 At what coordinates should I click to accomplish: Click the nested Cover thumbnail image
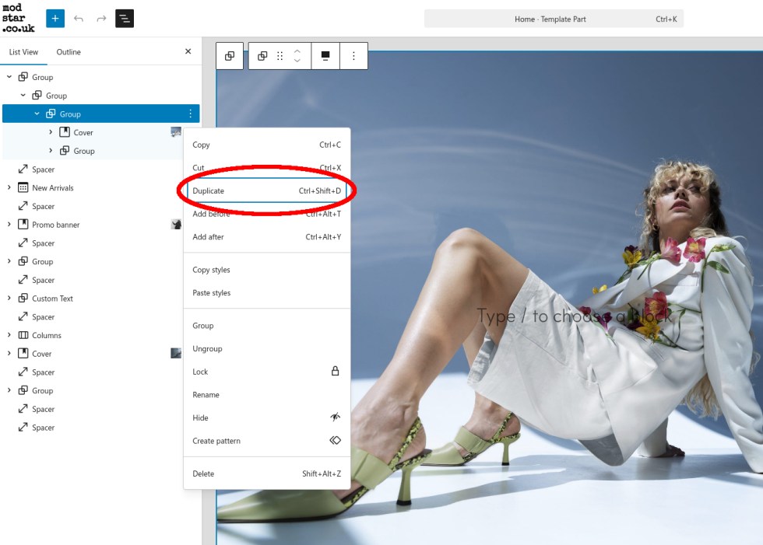click(176, 132)
